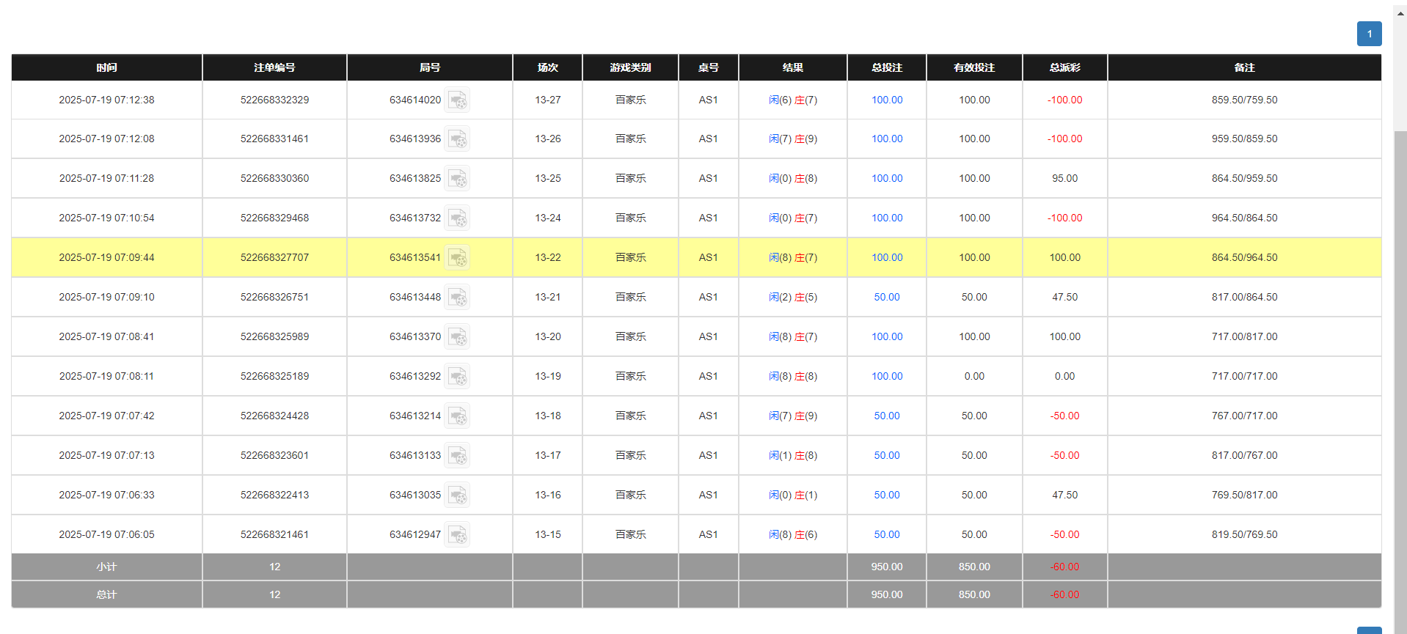
Task: Select order number 522668327707 in highlighted row
Action: click(x=274, y=258)
